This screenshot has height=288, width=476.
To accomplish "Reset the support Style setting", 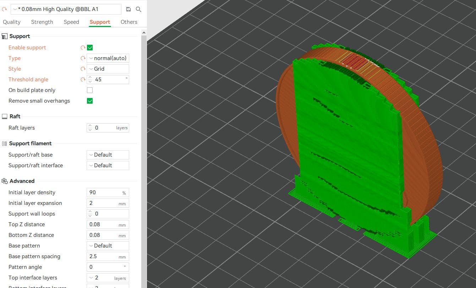I will coord(83,69).
